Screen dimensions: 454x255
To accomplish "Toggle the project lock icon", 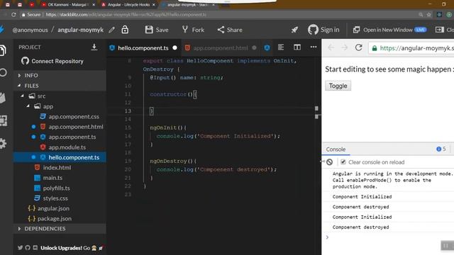I will tap(125, 30).
